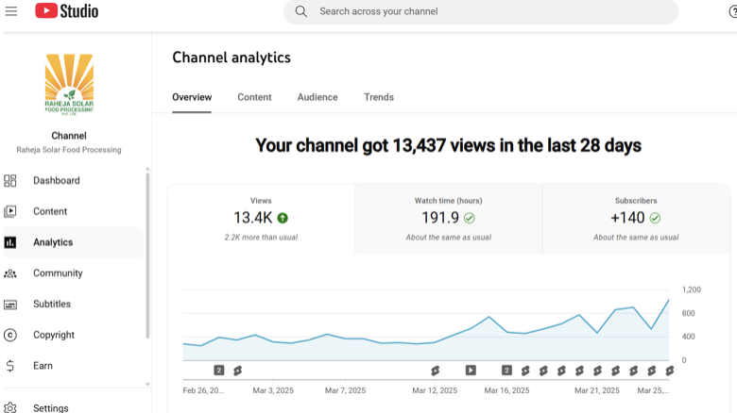Click the Shorts marker above Mar 12, 2025
737x413 pixels.
436,371
